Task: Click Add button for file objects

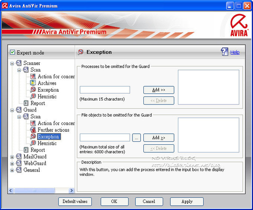Action: [159, 138]
